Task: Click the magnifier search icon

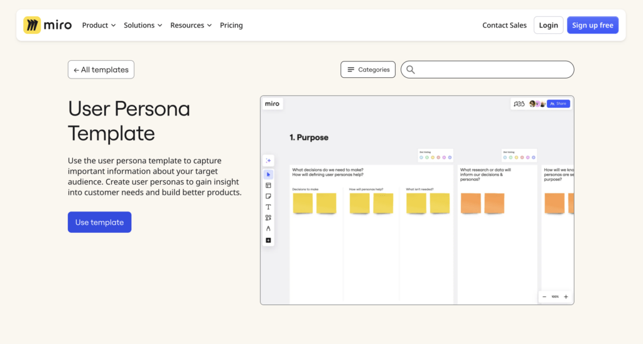Action: pos(411,70)
